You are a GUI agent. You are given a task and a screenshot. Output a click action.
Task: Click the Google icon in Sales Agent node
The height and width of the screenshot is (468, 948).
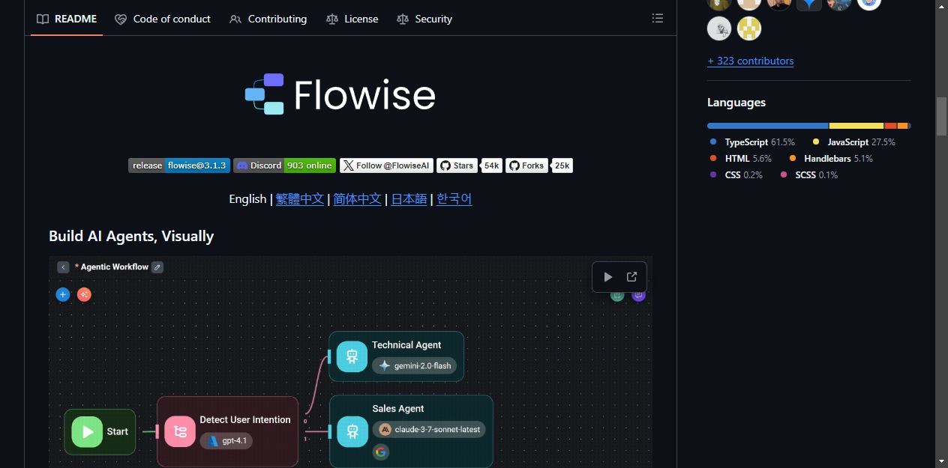381,452
